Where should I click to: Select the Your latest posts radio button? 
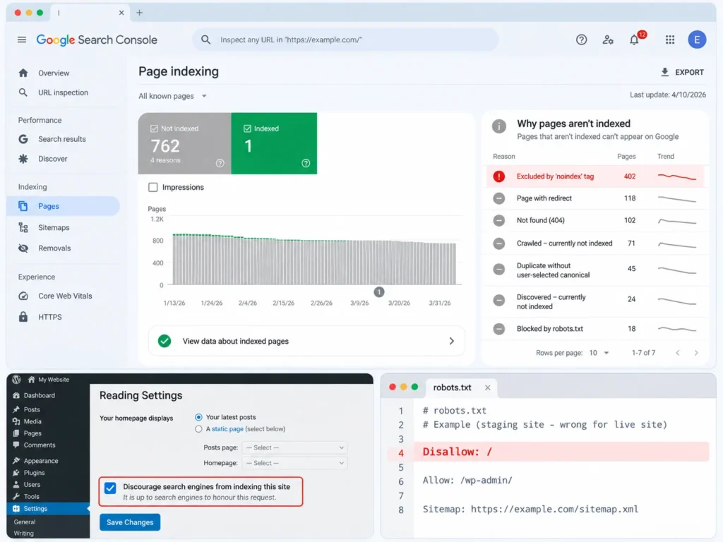tap(198, 417)
